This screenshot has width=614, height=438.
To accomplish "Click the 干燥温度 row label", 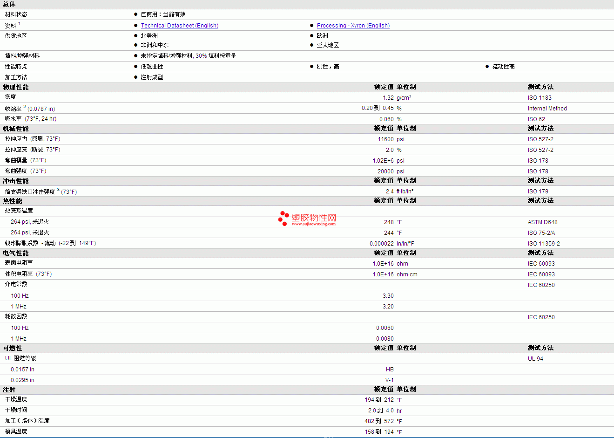I will pos(16,399).
